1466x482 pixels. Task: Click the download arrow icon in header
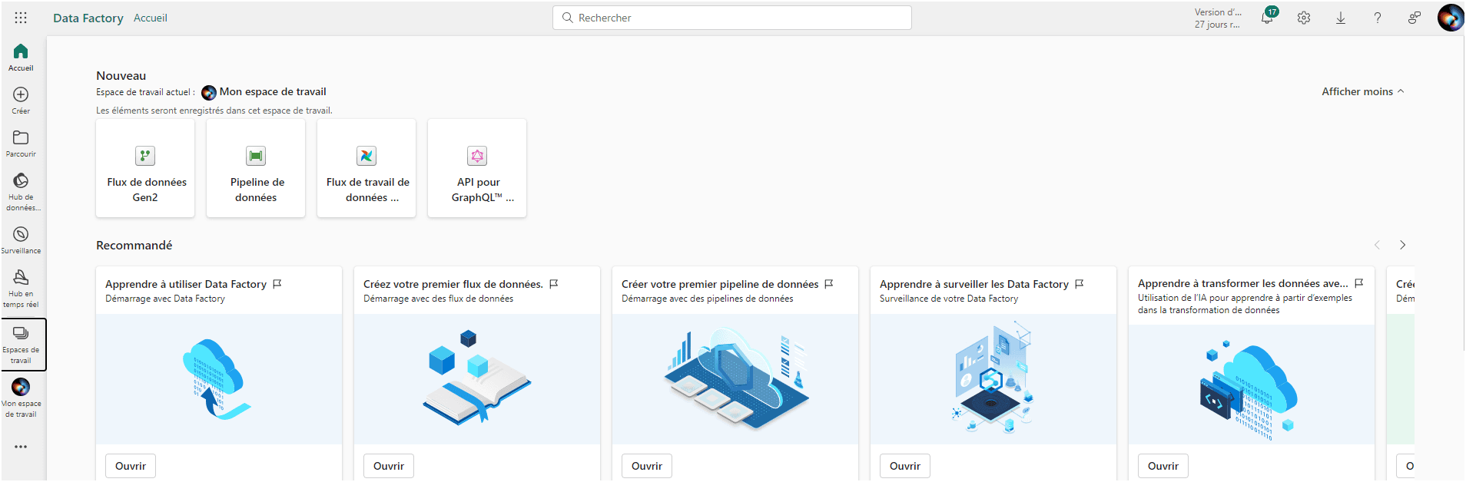tap(1341, 18)
